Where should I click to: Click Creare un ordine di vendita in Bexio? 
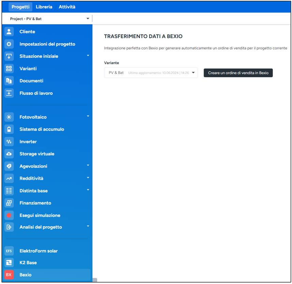[x=238, y=73]
